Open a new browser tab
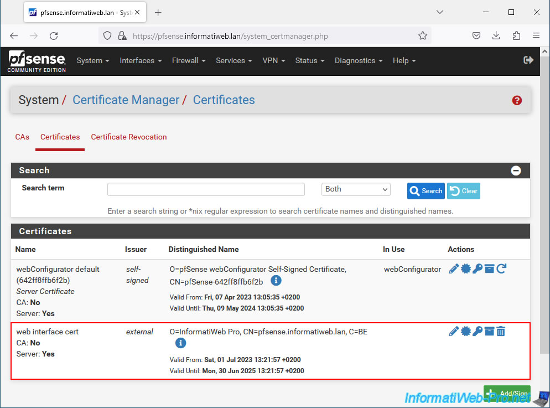Screen dimensions: 550x408 (x=158, y=13)
